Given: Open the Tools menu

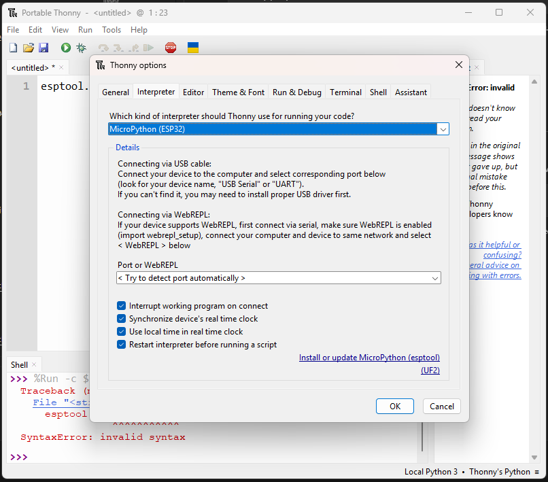Looking at the screenshot, I should point(112,30).
